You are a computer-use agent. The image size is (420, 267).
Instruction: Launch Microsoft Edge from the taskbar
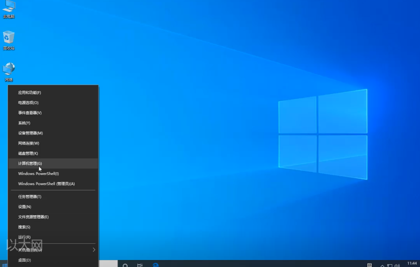(x=155, y=265)
